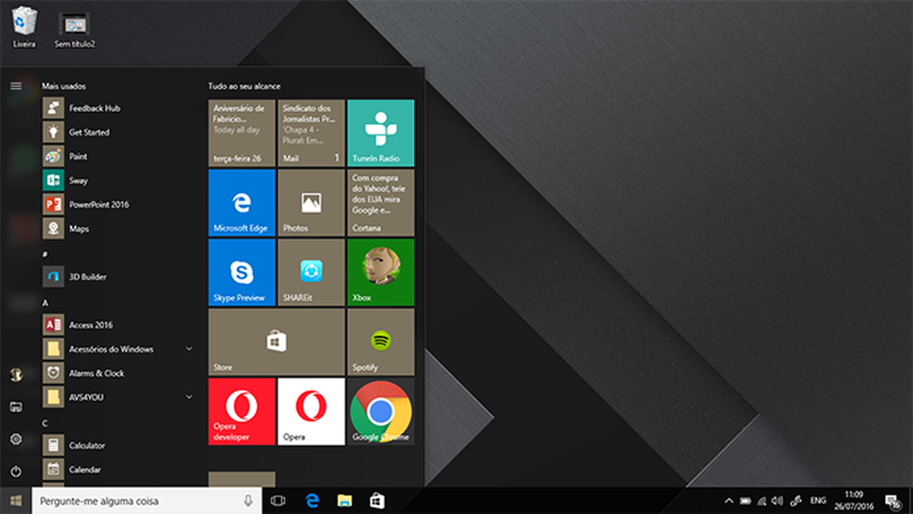Open user account picture in Start sidebar
Image resolution: width=913 pixels, height=514 pixels.
pyautogui.click(x=16, y=375)
